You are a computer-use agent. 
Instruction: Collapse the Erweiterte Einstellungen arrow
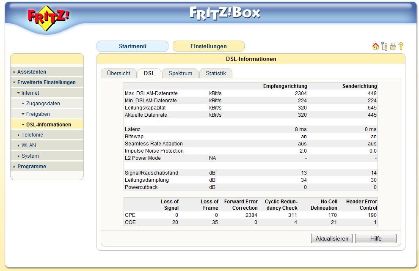point(14,82)
